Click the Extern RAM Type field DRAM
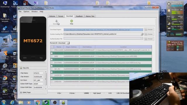This screenshot has height=105, width=187. tap(38, 84)
